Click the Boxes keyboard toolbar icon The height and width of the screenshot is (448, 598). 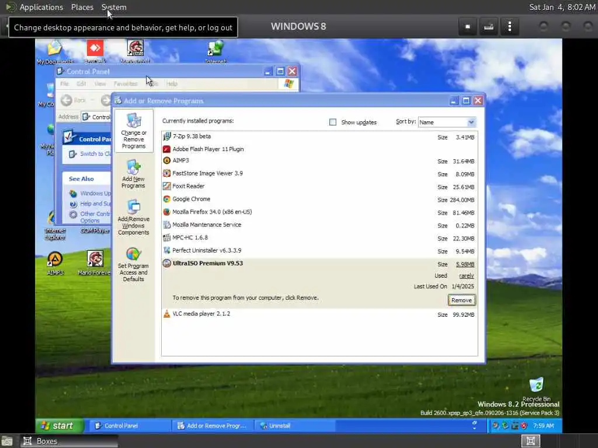(489, 27)
